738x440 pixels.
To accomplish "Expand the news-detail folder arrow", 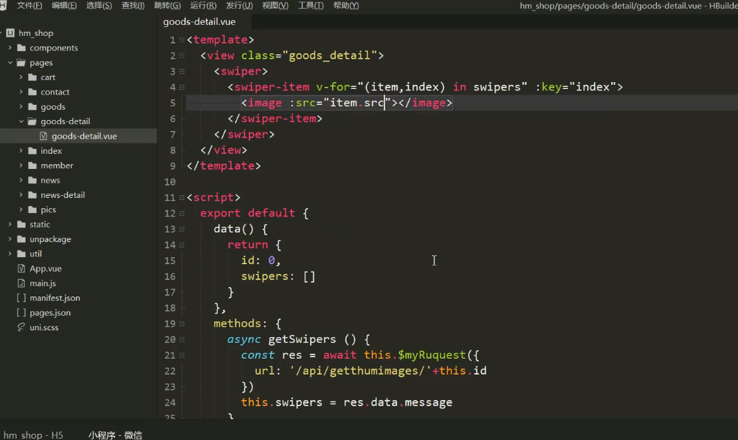I will pyautogui.click(x=21, y=194).
